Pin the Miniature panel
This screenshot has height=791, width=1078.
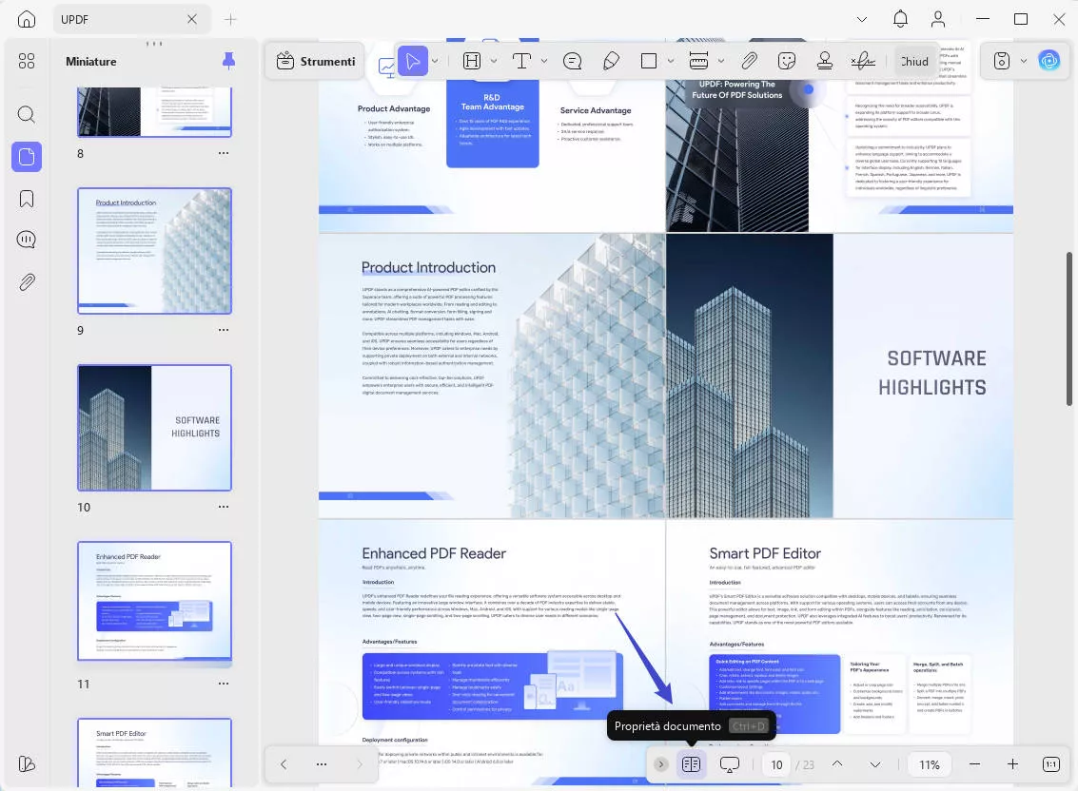pos(229,61)
